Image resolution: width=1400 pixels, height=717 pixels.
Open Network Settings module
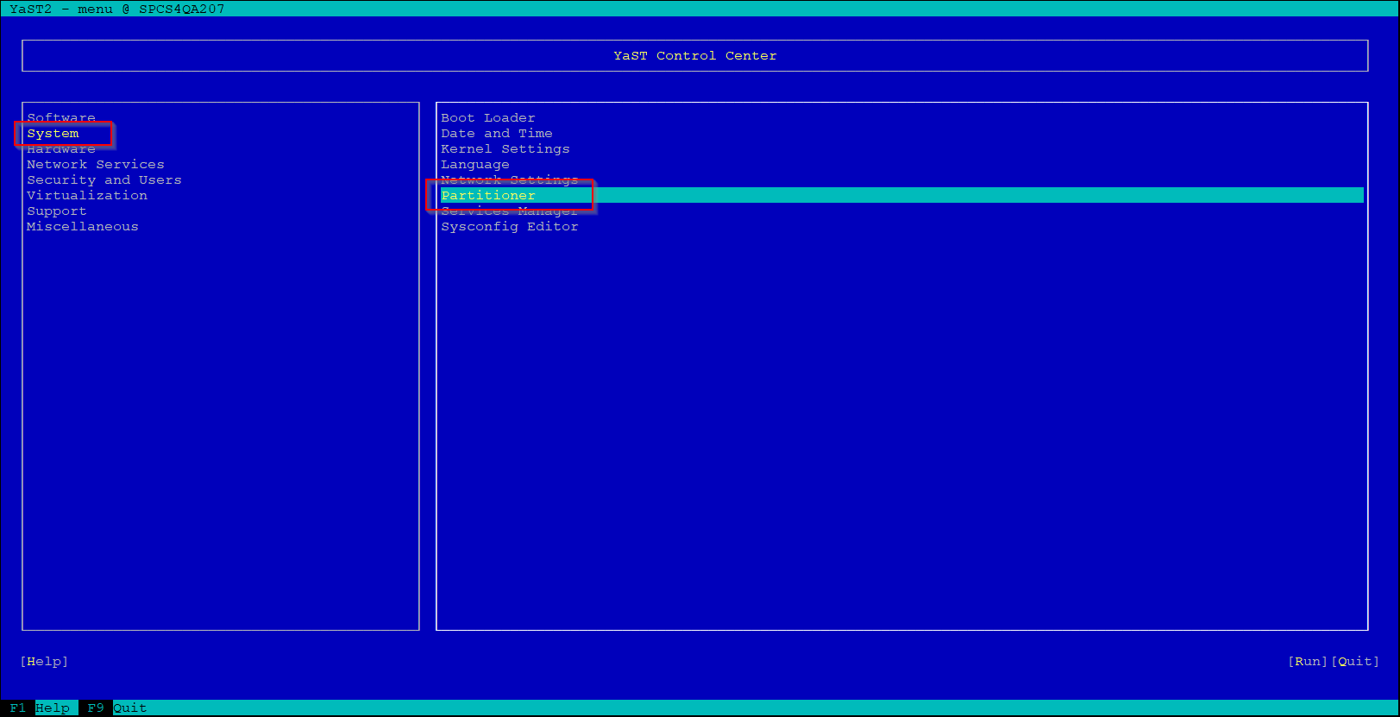[510, 180]
